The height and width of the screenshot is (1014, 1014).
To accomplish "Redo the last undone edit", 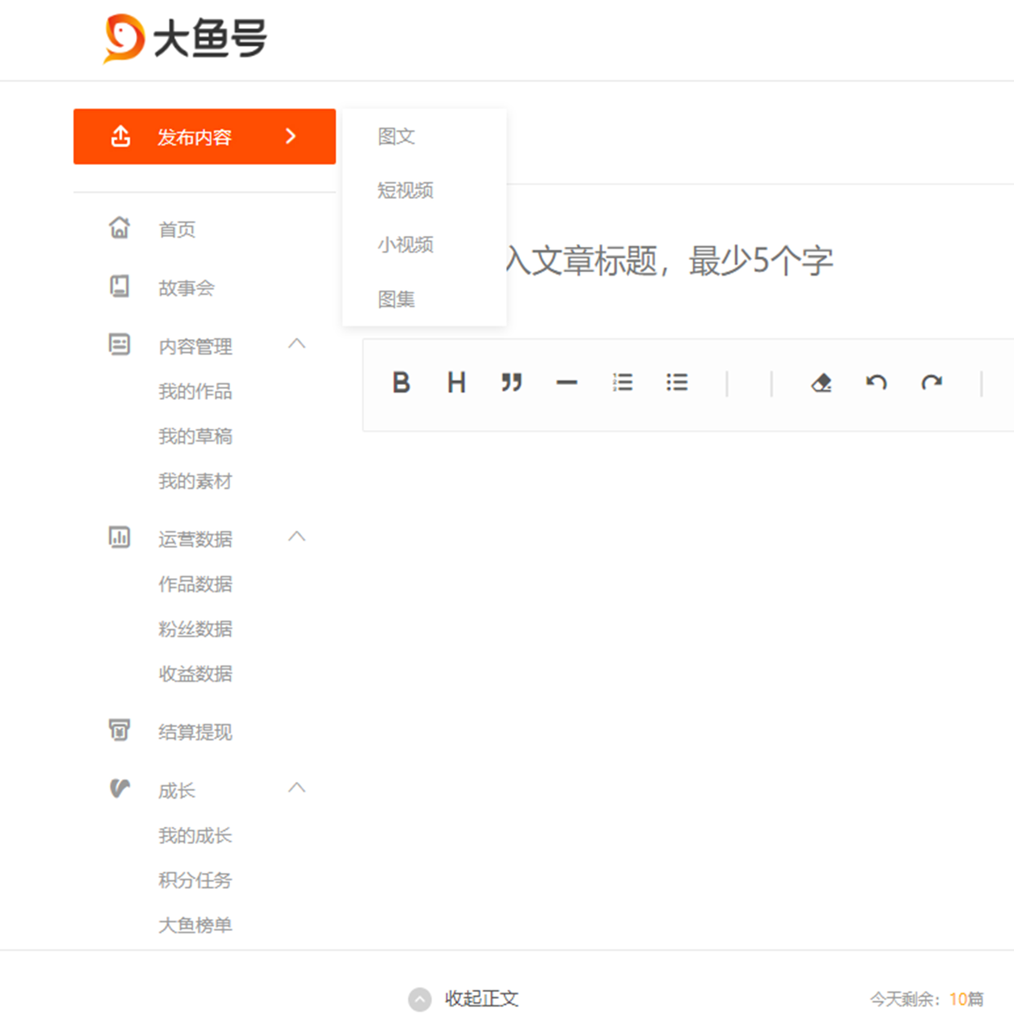I will (931, 382).
